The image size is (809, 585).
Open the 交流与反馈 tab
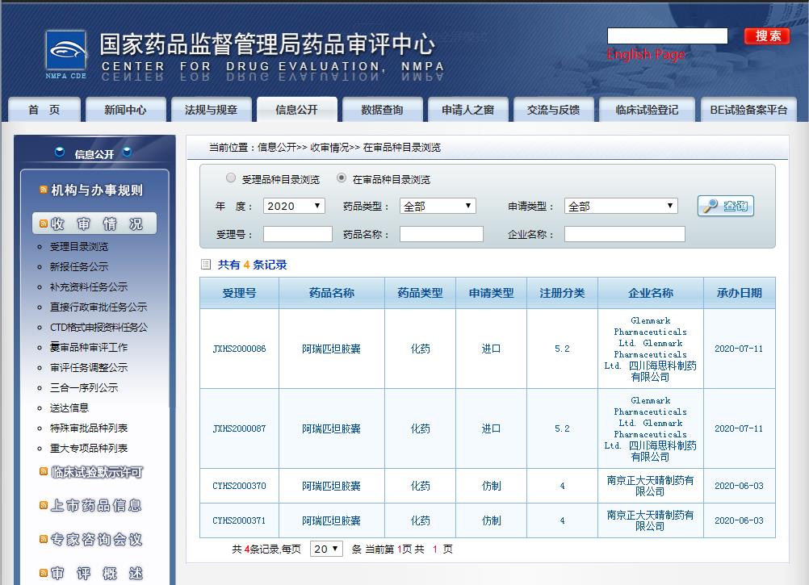coord(554,109)
